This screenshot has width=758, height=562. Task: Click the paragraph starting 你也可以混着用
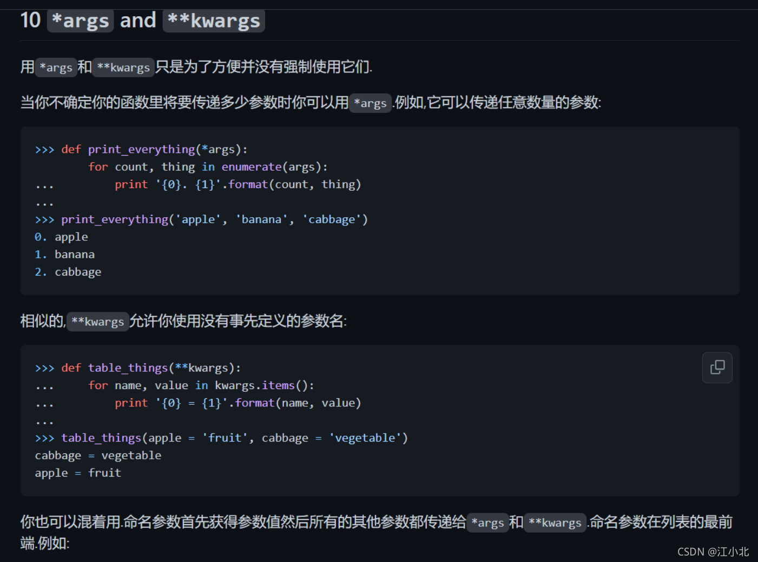(377, 532)
